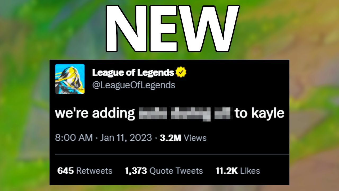
Task: Open the 645 Retweets list
Action: coord(85,171)
